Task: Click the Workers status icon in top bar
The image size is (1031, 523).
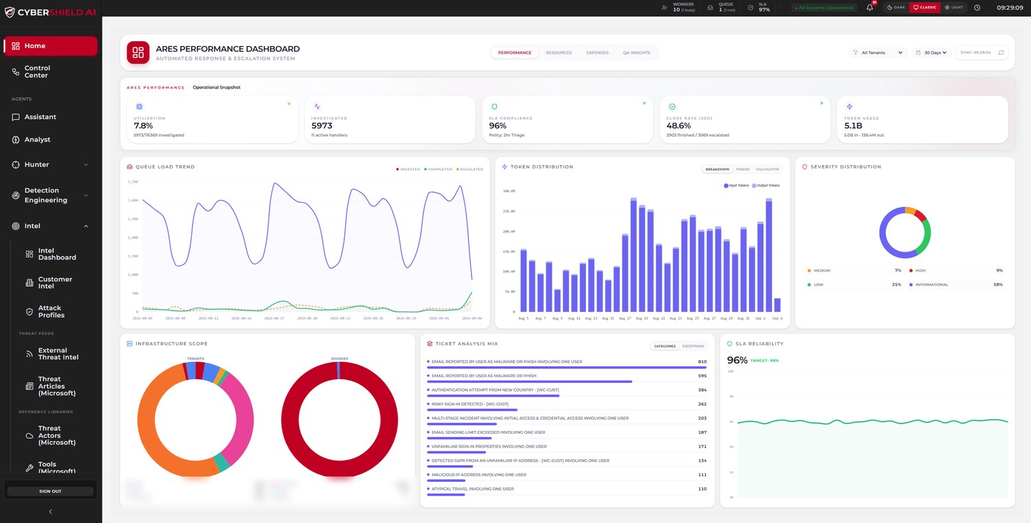Action: [664, 8]
